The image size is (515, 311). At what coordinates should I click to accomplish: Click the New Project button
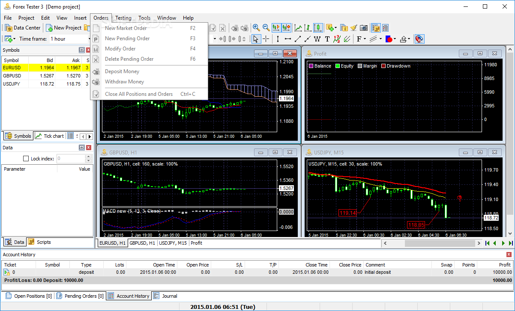(x=63, y=28)
